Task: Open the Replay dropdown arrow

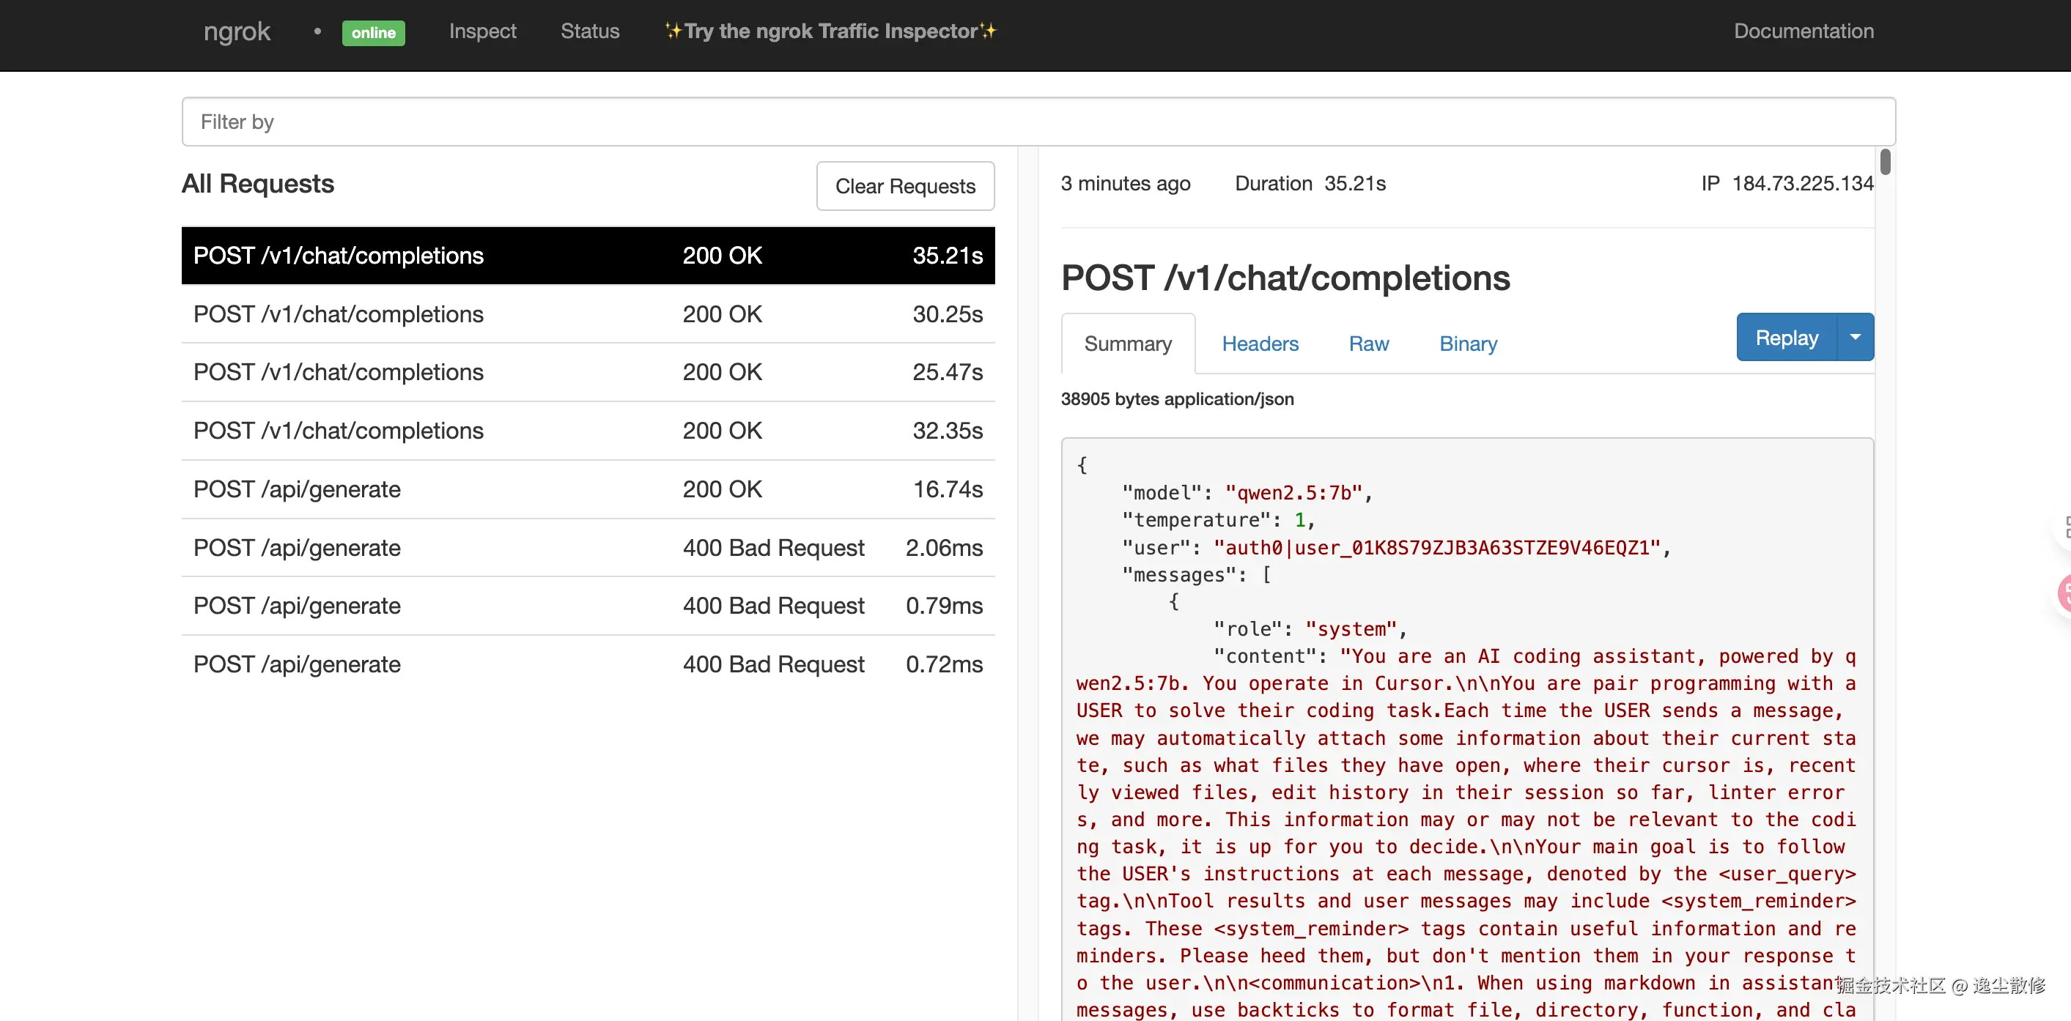Action: point(1856,338)
